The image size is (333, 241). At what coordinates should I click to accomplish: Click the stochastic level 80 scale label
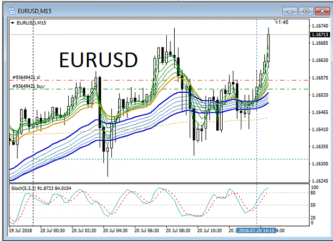click(x=313, y=193)
